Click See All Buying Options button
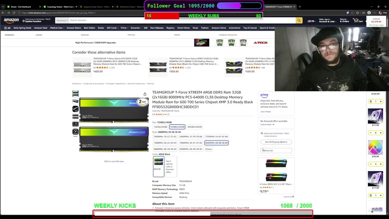Viewport: 389px width, 219px height. point(276,142)
